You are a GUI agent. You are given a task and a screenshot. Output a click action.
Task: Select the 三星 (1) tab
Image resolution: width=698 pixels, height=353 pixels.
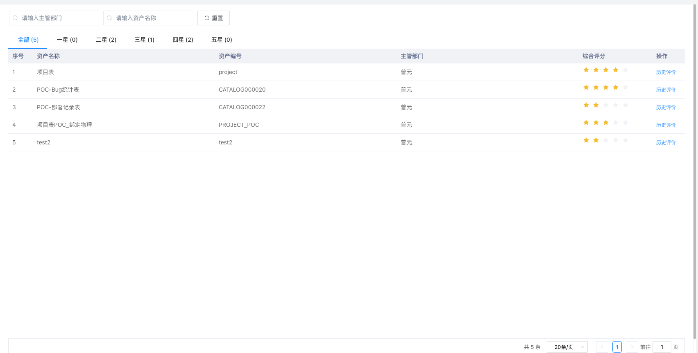point(145,40)
